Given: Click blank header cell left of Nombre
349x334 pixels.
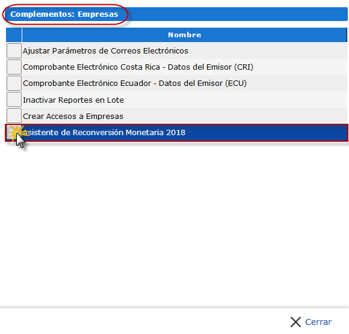Looking at the screenshot, I should [x=14, y=35].
